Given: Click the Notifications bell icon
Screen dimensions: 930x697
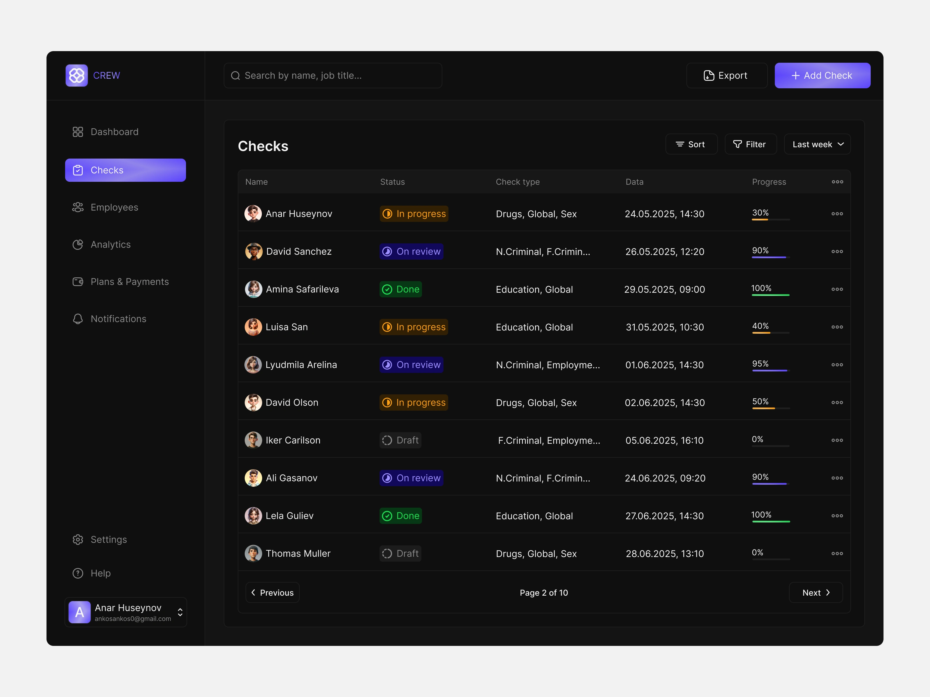Looking at the screenshot, I should point(78,319).
